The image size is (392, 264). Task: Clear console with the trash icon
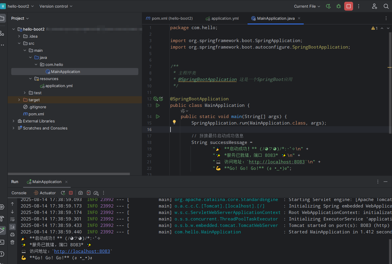coord(12,242)
